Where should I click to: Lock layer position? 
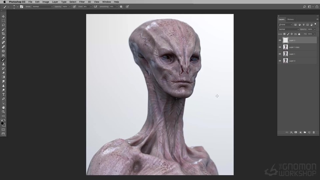coord(292,34)
